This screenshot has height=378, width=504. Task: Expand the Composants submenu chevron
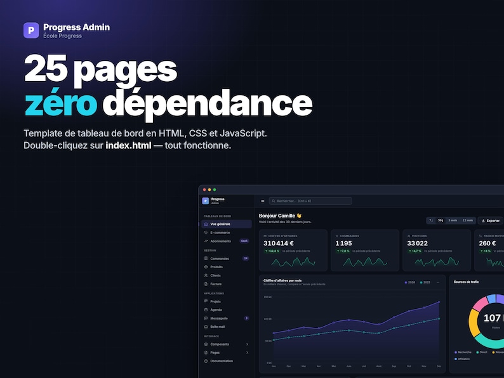(247, 344)
